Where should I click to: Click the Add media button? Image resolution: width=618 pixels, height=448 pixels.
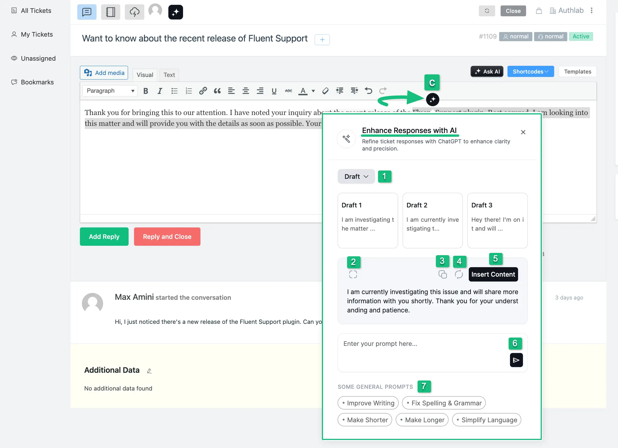104,73
